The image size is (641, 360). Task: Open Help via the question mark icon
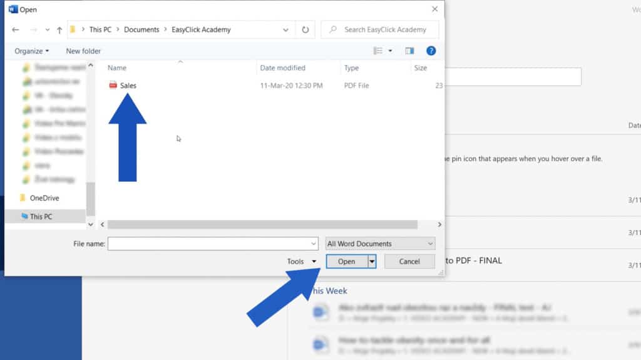431,51
